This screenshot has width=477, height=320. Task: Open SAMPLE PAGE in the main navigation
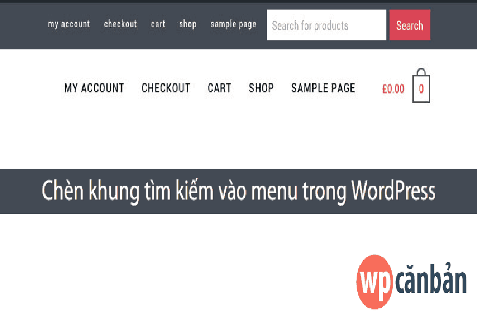click(x=323, y=88)
